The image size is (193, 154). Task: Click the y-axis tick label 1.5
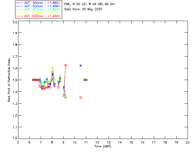15,80
